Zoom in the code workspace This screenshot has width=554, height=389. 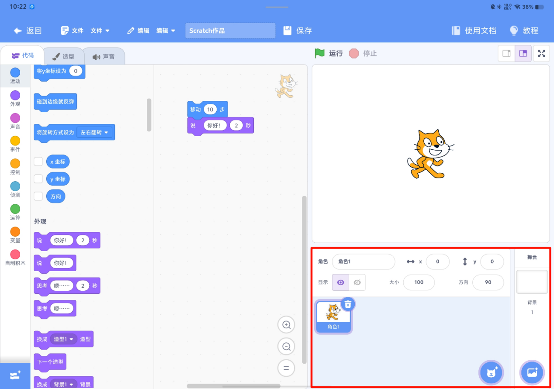[287, 325]
